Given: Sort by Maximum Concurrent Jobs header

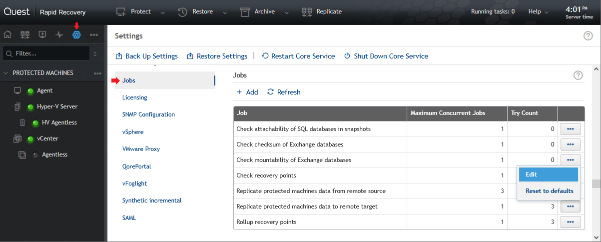Looking at the screenshot, I should tap(457, 113).
